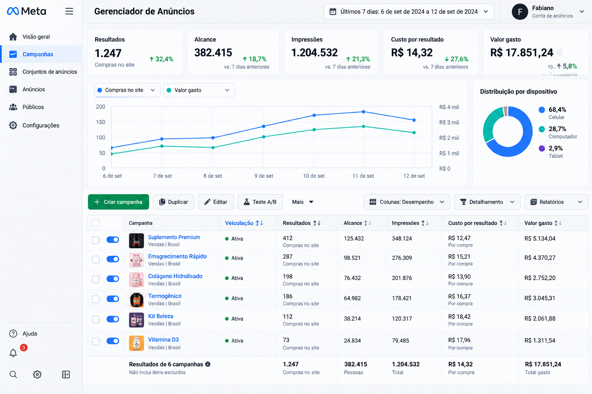
Task: Click the notifications bell icon
Action: click(x=13, y=353)
